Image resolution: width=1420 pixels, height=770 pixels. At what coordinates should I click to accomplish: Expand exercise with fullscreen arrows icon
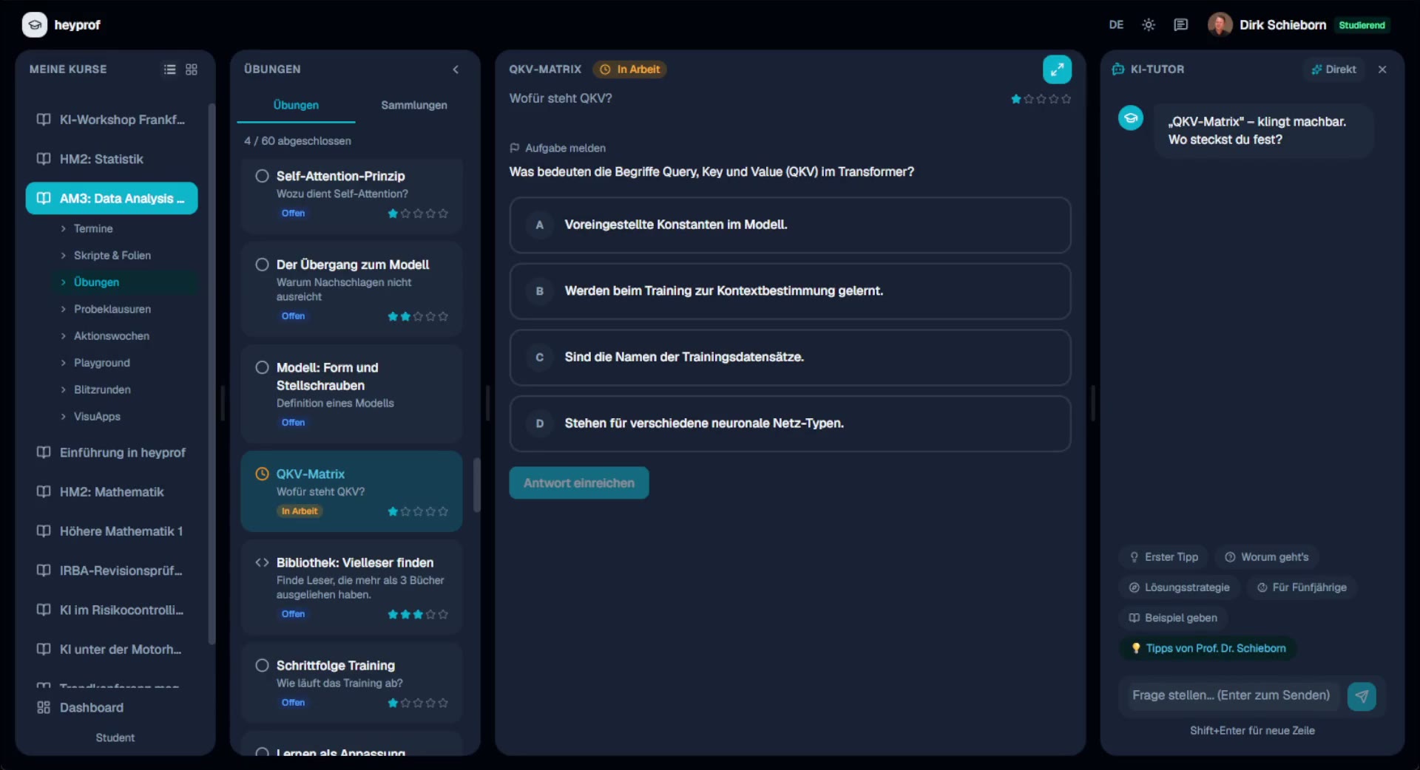click(x=1057, y=69)
